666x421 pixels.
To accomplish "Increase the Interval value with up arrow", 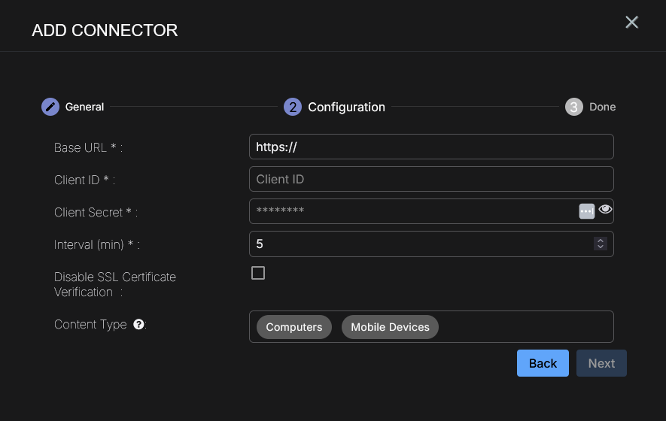I will pos(600,241).
